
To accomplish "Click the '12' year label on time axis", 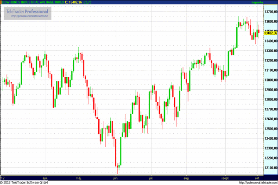I will coord(3,177).
